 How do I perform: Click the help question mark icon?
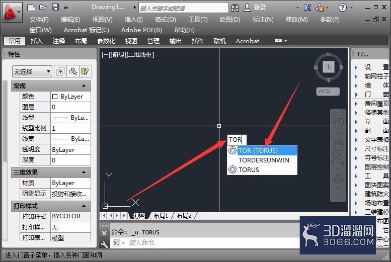343,8
